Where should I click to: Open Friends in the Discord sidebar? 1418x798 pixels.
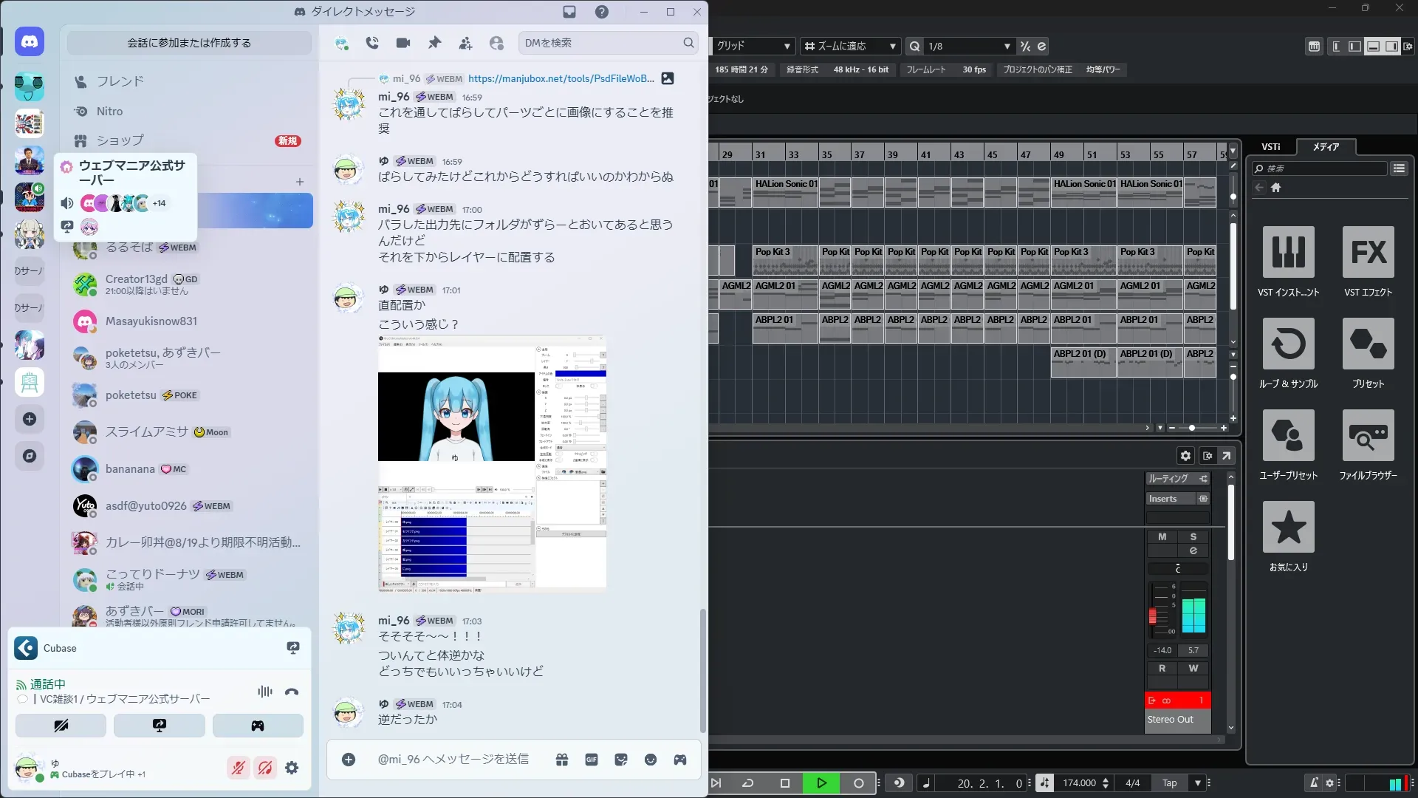(x=120, y=81)
